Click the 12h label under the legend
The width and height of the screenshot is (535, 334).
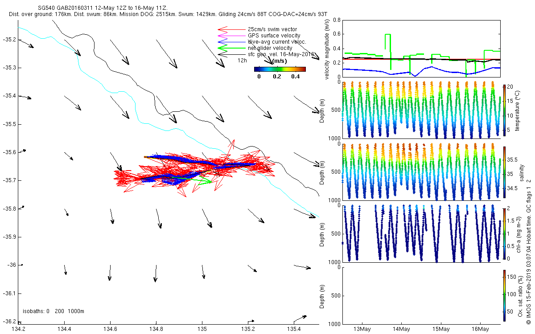[x=242, y=60]
